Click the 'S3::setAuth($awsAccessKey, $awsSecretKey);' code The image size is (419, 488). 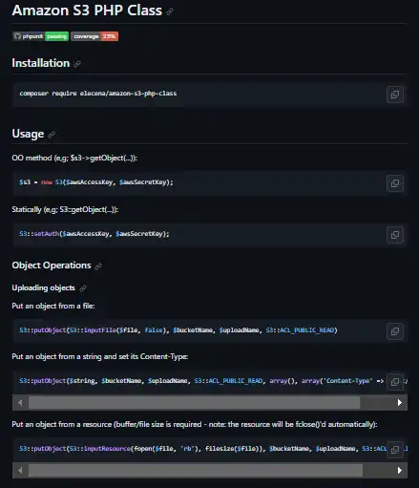point(94,234)
